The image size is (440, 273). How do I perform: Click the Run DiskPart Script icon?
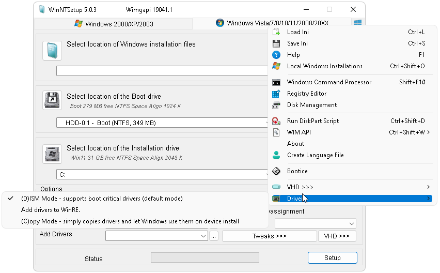[276, 121]
